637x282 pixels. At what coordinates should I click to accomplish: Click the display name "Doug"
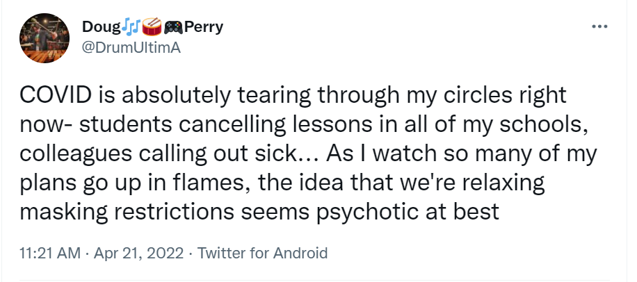coord(101,28)
